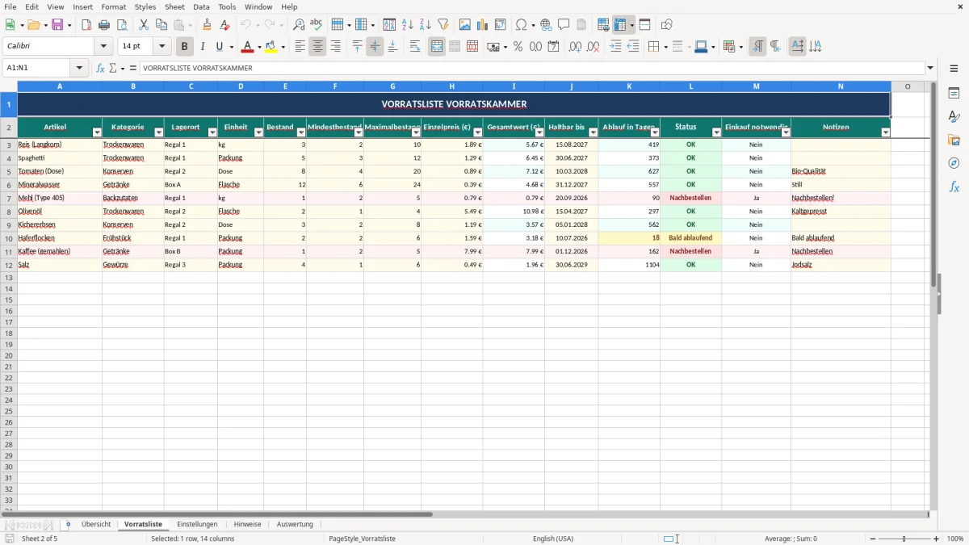
Task: Insert image icon
Action: click(x=465, y=25)
